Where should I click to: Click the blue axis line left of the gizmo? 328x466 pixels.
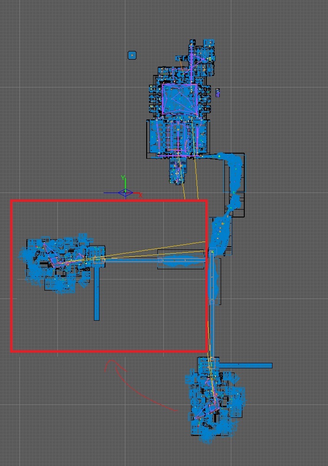tap(111, 193)
